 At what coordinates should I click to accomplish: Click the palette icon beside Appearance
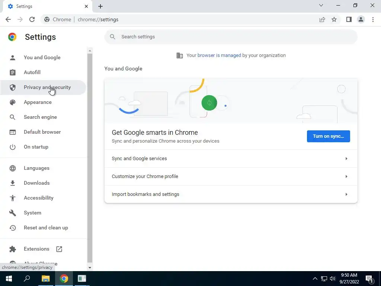12,102
